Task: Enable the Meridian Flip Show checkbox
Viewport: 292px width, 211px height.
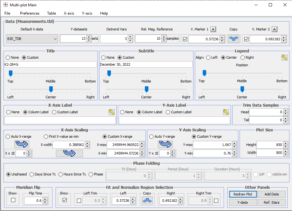Action: 13,200
